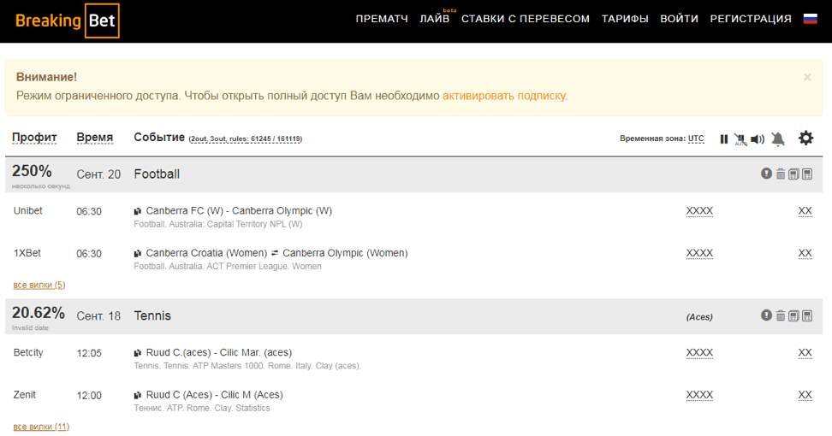Click XX in the Zenit row

805,395
